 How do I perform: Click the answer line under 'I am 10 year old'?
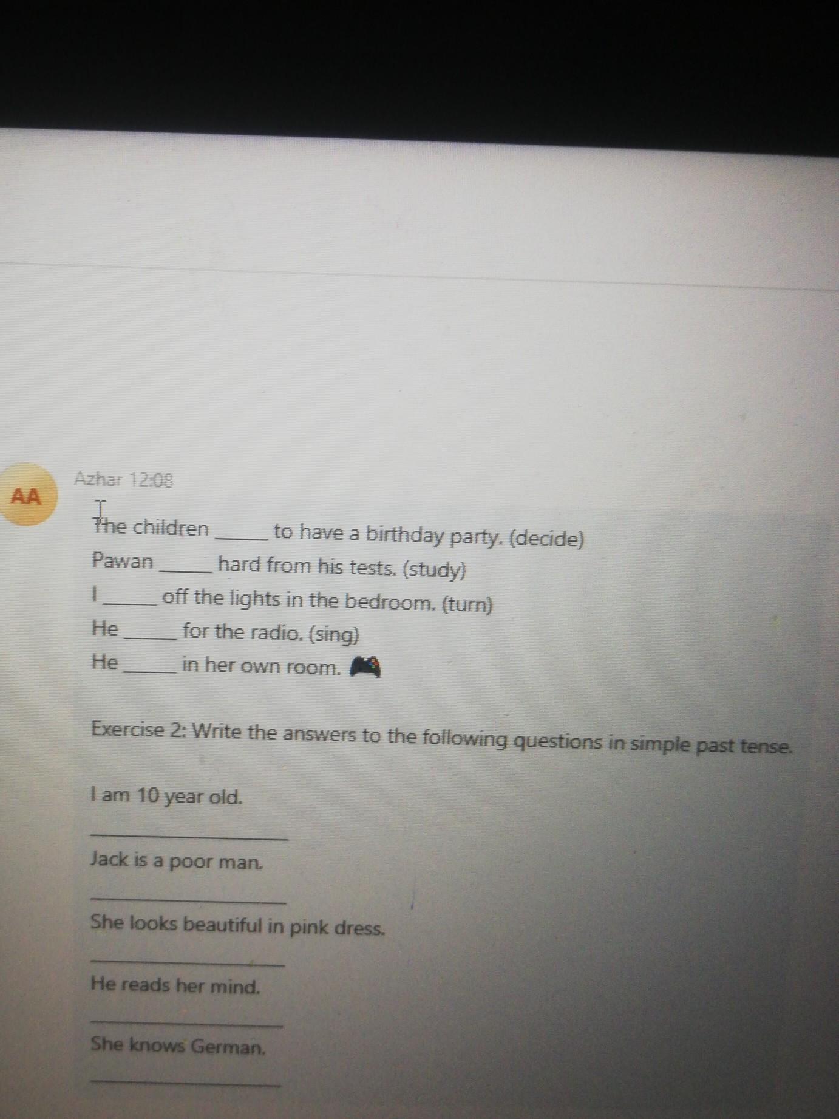pyautogui.click(x=189, y=837)
